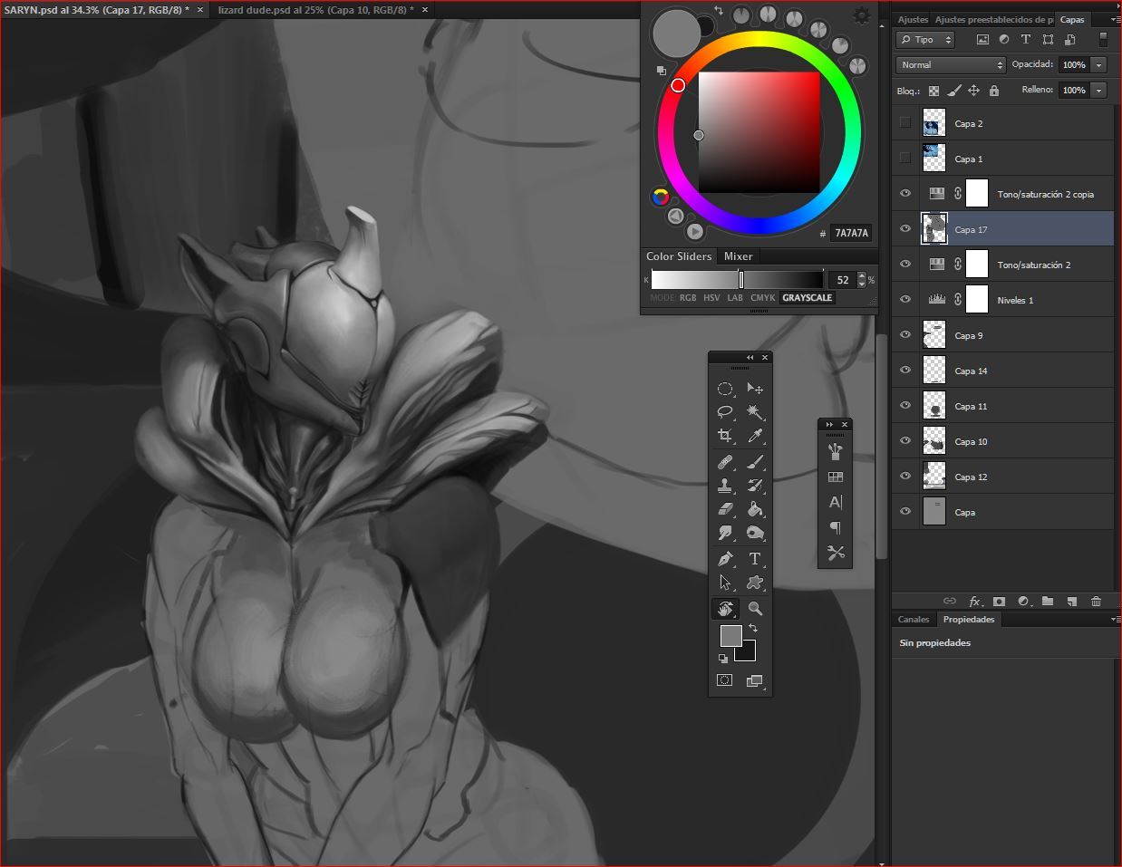Hide the Capa 17 layer

[905, 228]
